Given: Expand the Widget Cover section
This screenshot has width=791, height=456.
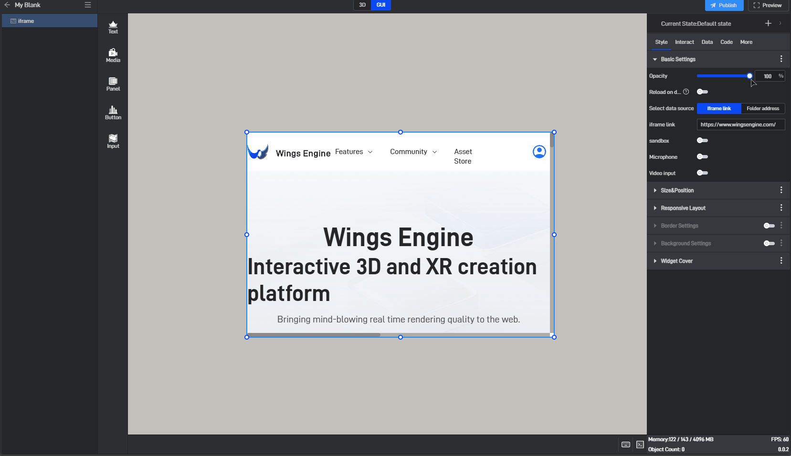Looking at the screenshot, I should point(655,261).
